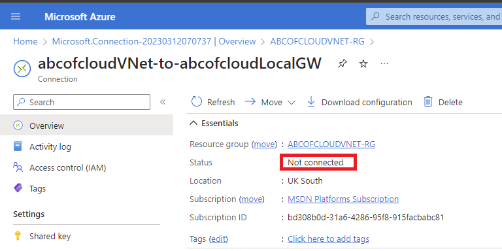Expand the Move dropdown chevron
The width and height of the screenshot is (502, 251).
[291, 103]
